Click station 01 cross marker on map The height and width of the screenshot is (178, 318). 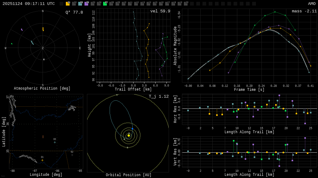42,160
